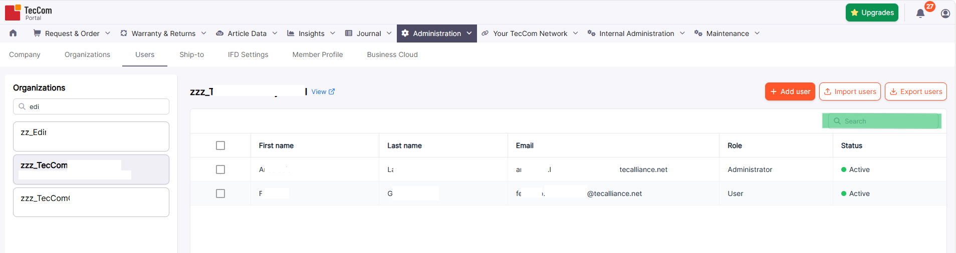Open Maintenance menu

[x=727, y=33]
